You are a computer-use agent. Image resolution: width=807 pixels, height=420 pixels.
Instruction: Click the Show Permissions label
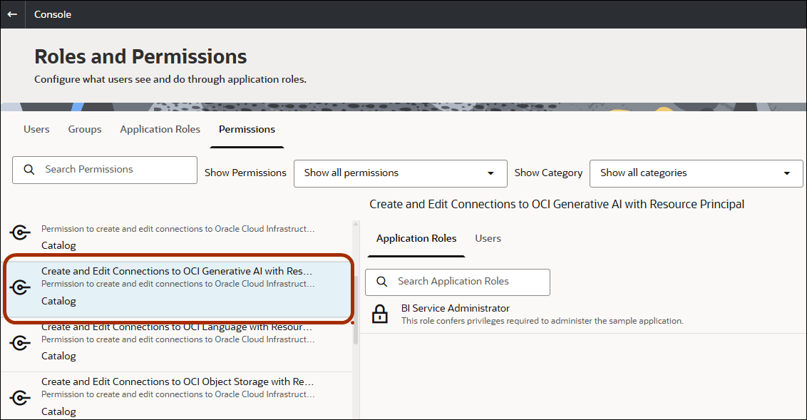tap(245, 173)
